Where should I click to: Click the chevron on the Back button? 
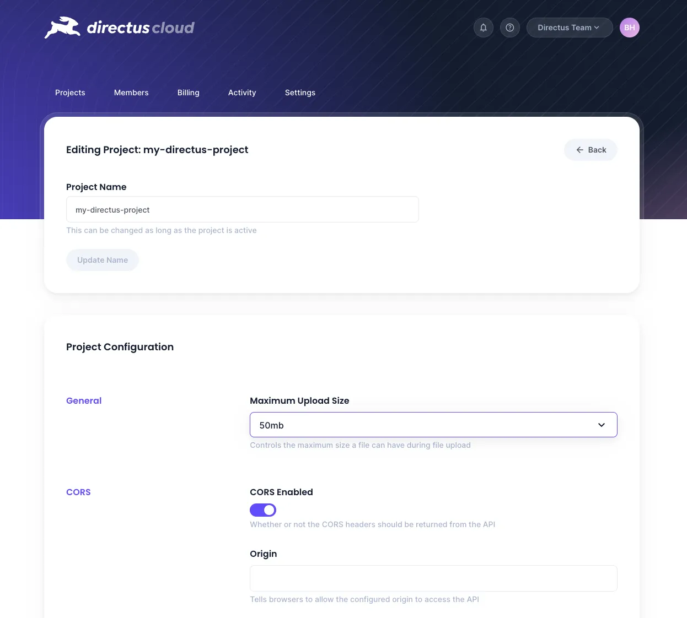point(579,150)
